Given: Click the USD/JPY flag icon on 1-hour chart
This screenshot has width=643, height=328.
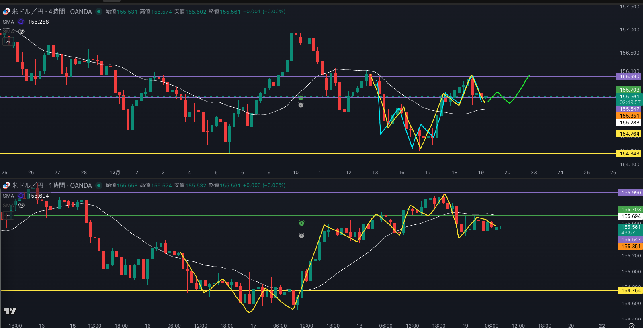Looking at the screenshot, I should [x=6, y=185].
